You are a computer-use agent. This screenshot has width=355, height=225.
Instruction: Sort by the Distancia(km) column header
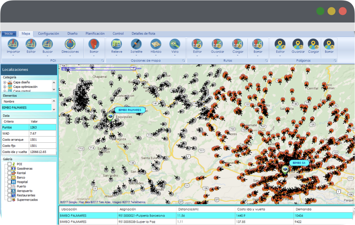206,209
